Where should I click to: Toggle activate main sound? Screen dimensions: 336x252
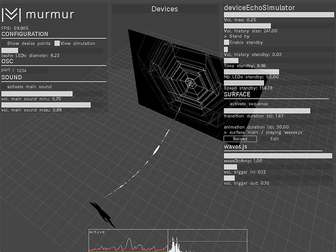(x=4, y=87)
